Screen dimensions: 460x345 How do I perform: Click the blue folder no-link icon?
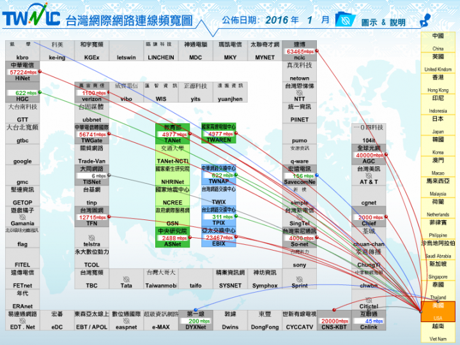click(x=345, y=19)
